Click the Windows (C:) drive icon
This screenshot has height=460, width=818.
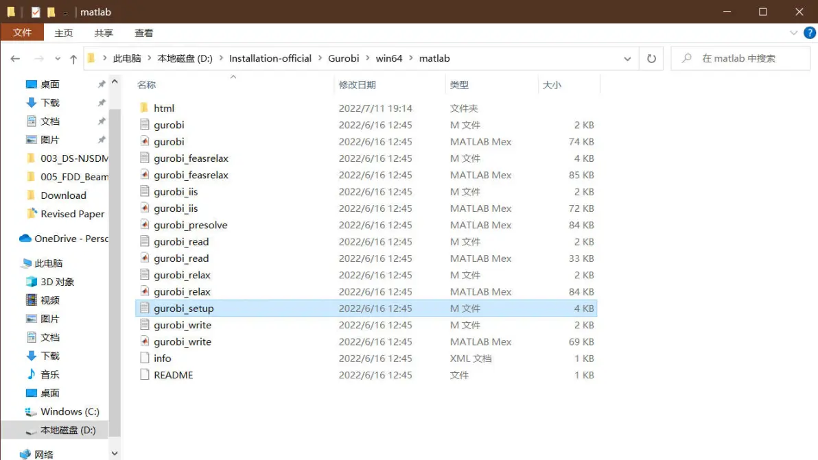click(31, 411)
